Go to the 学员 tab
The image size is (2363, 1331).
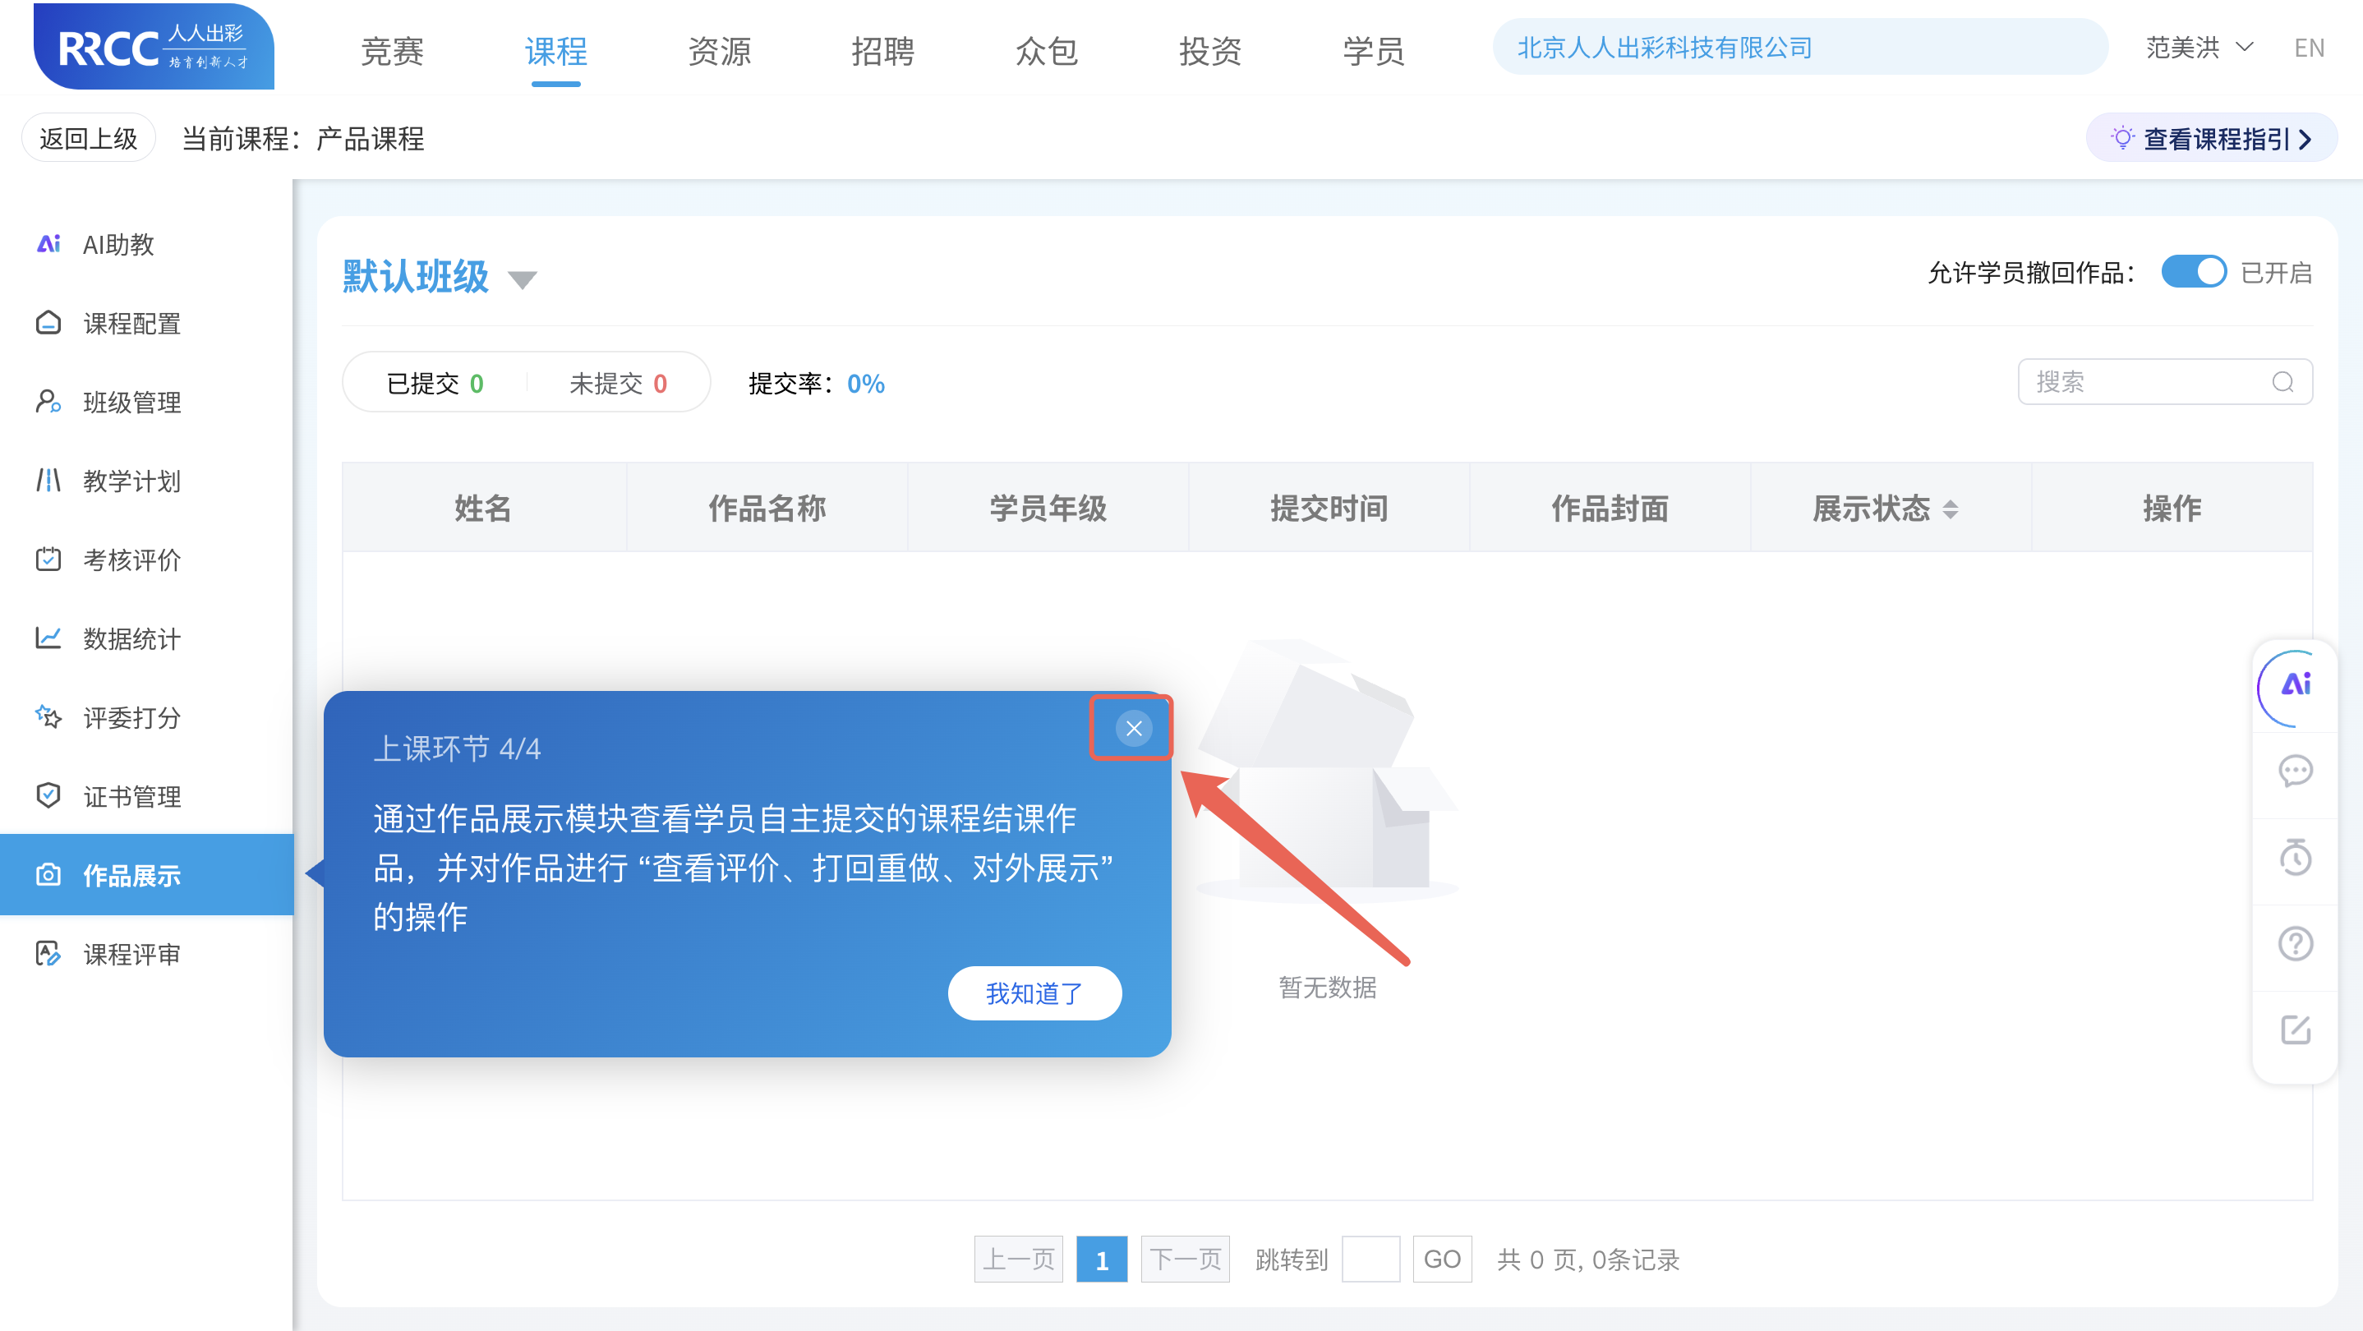[1373, 50]
